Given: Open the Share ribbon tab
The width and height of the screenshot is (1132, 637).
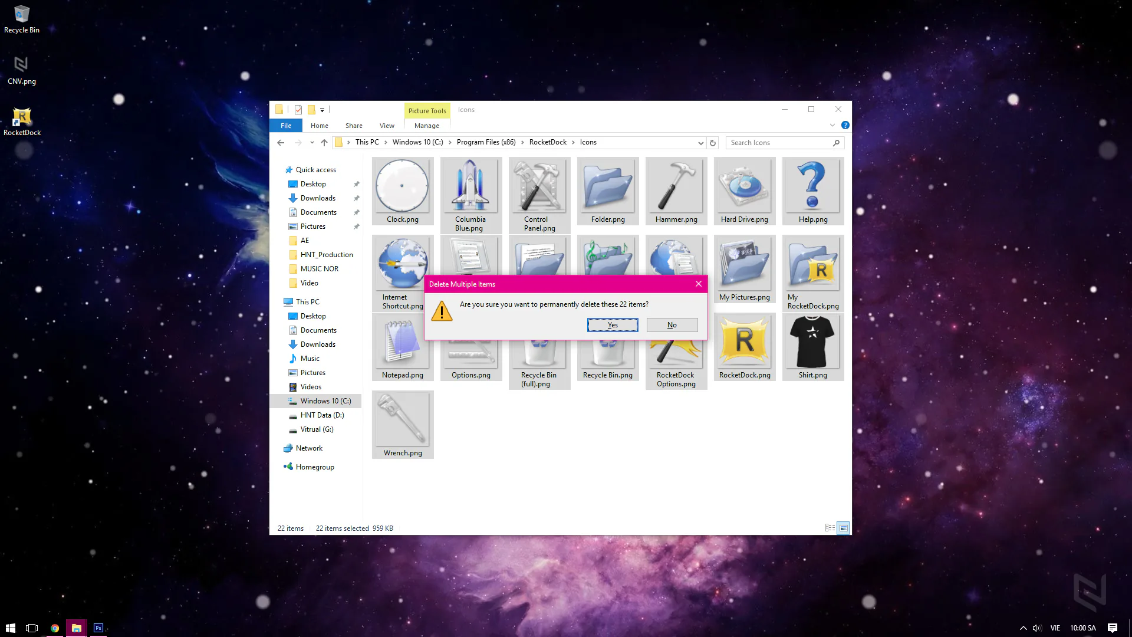Looking at the screenshot, I should point(354,126).
